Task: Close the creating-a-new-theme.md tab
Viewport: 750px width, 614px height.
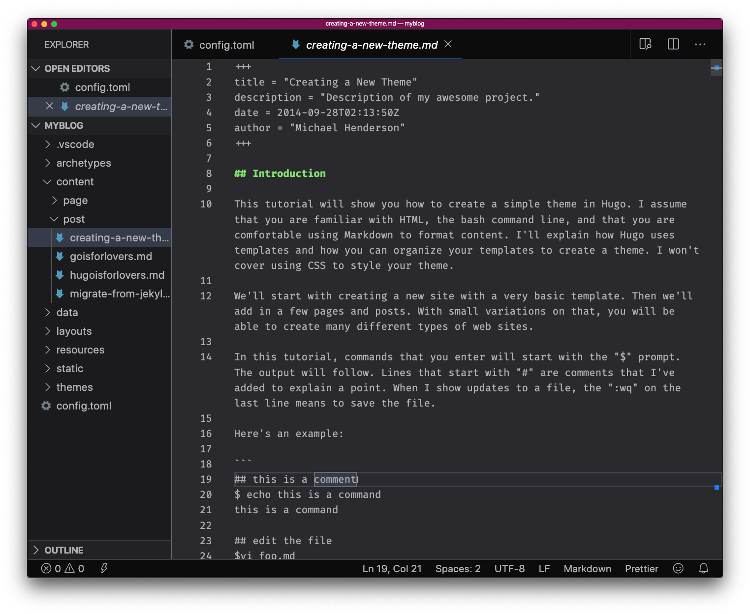Action: (x=448, y=44)
